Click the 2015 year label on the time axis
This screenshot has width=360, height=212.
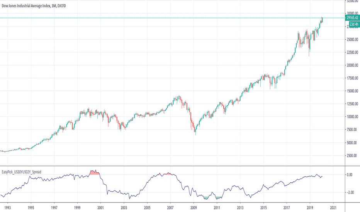(263, 208)
